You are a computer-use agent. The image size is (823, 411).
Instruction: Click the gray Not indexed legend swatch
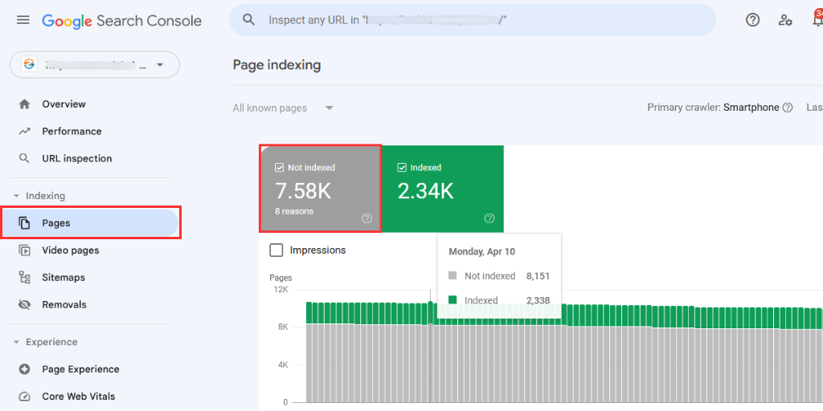pos(453,276)
